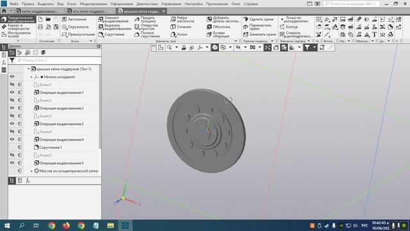
Task: Expand the tool set list chevron
Action: (x=18, y=41)
